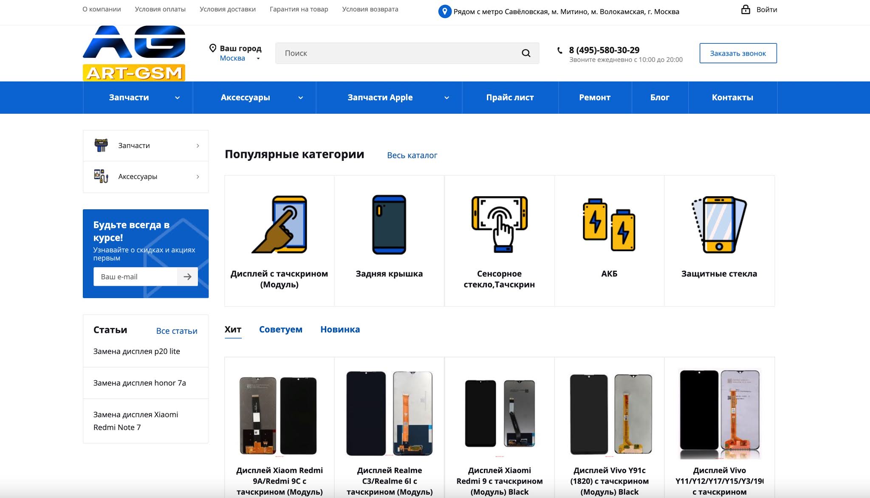The height and width of the screenshot is (498, 870).
Task: Click the lock icon next to Войти
Action: [x=746, y=9]
